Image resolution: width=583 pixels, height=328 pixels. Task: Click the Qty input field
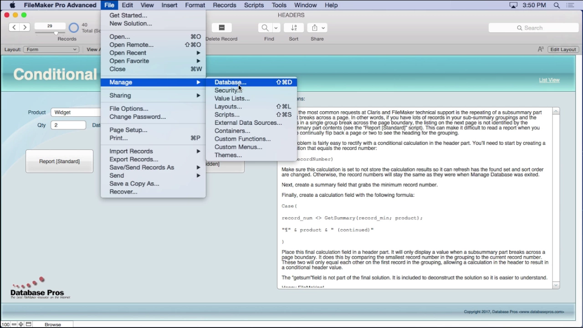[68, 125]
